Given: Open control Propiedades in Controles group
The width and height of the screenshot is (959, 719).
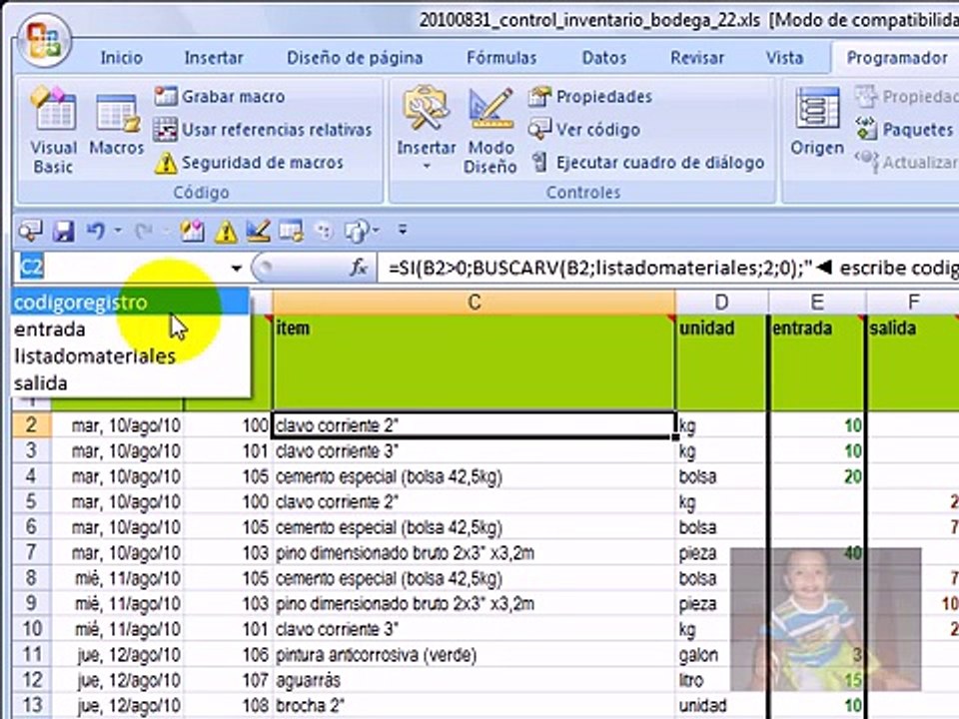Looking at the screenshot, I should (x=589, y=97).
